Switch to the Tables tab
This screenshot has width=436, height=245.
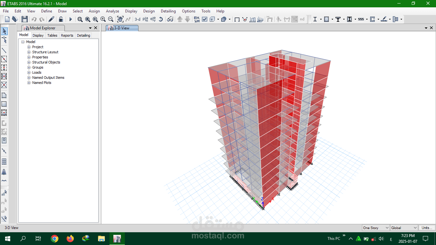tap(52, 35)
